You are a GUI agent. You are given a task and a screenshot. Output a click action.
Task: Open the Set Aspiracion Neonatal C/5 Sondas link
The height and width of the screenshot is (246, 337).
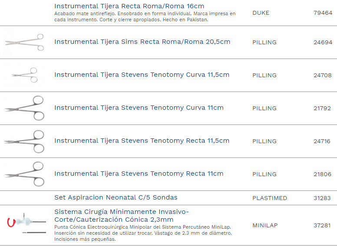click(x=116, y=198)
